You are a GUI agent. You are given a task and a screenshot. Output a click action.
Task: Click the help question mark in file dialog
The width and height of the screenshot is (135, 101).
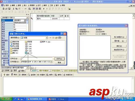[62, 34]
